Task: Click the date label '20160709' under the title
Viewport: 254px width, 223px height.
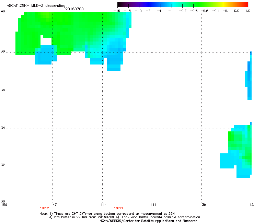Action: coord(74,9)
